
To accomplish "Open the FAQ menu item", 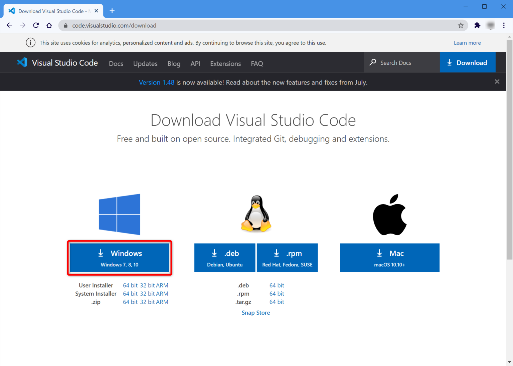I will pos(257,63).
